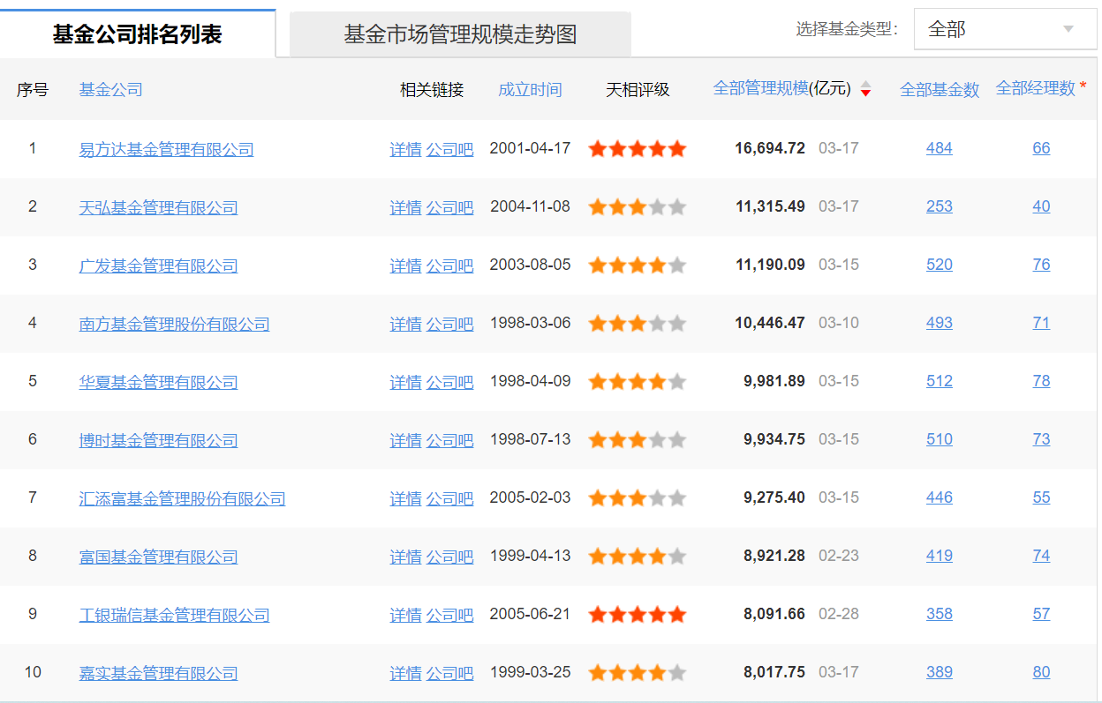Click manager count 80 for 嘉实基金
Image resolution: width=1102 pixels, height=703 pixels.
pos(1041,672)
